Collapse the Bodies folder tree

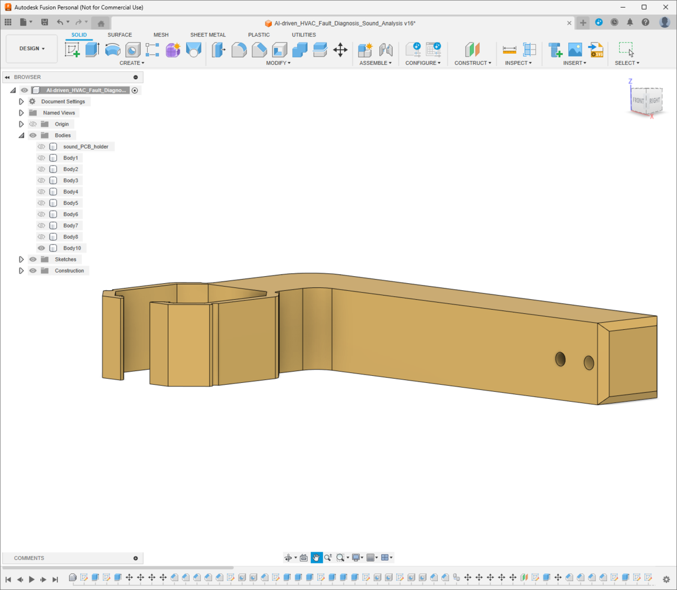(21, 136)
